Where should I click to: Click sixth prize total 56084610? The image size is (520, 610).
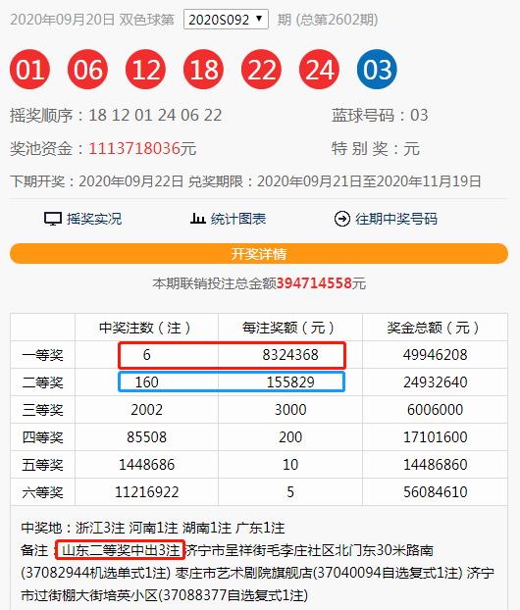(x=435, y=492)
